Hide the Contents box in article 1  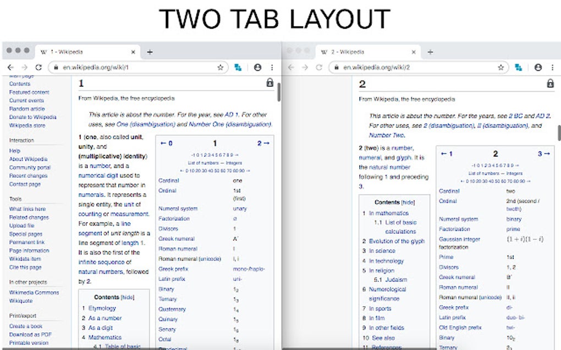pos(128,297)
